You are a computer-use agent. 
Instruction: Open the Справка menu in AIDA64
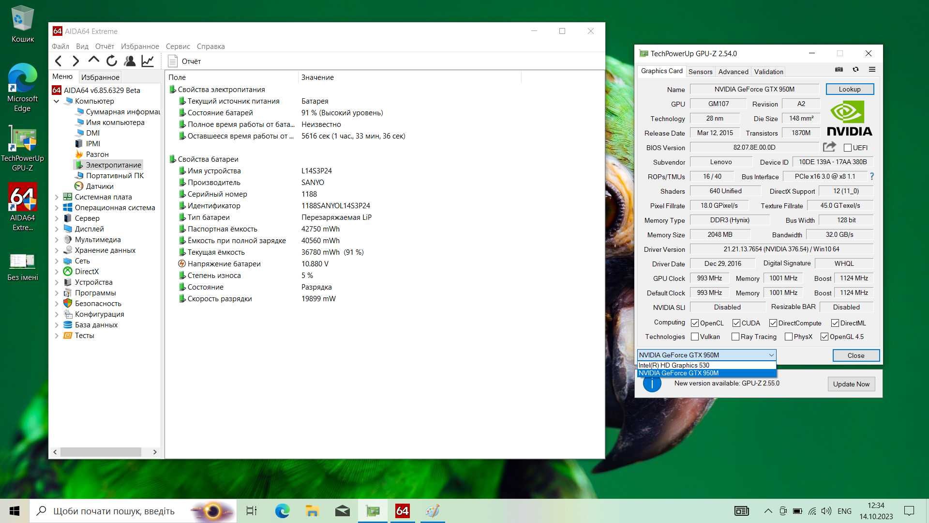[x=210, y=46]
